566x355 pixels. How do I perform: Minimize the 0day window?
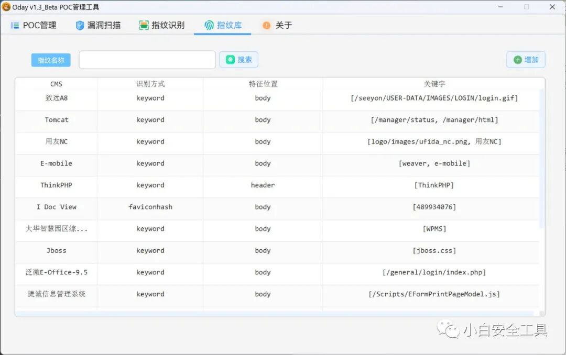tap(500, 7)
